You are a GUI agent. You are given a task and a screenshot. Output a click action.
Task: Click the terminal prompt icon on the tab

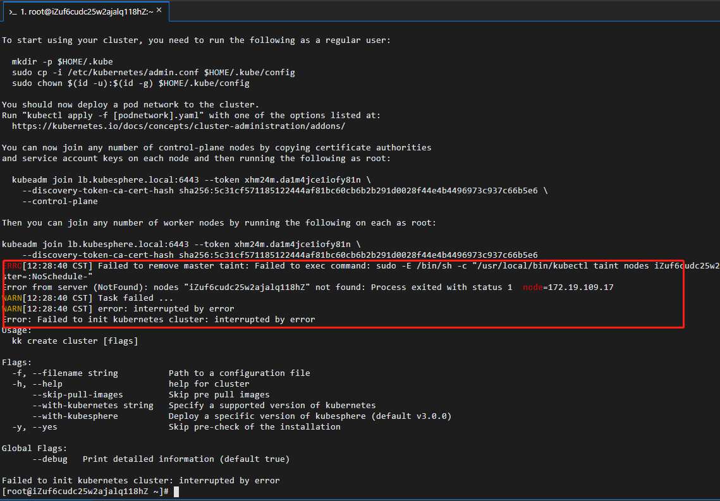click(13, 12)
